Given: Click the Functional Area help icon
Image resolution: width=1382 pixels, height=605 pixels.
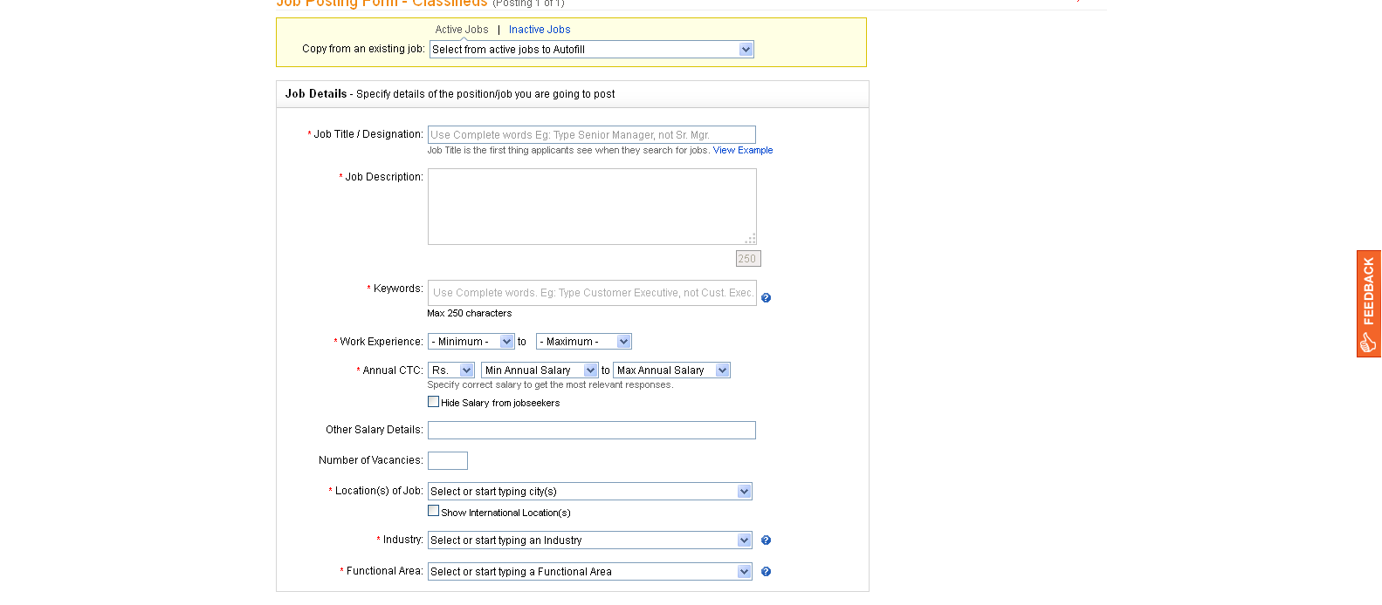Looking at the screenshot, I should 766,572.
